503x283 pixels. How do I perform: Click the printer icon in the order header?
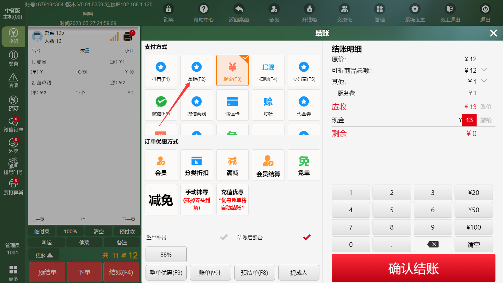click(128, 36)
